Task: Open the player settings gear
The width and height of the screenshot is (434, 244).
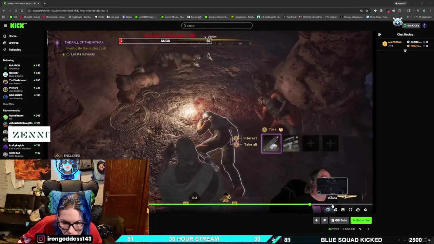Action: tap(365, 210)
